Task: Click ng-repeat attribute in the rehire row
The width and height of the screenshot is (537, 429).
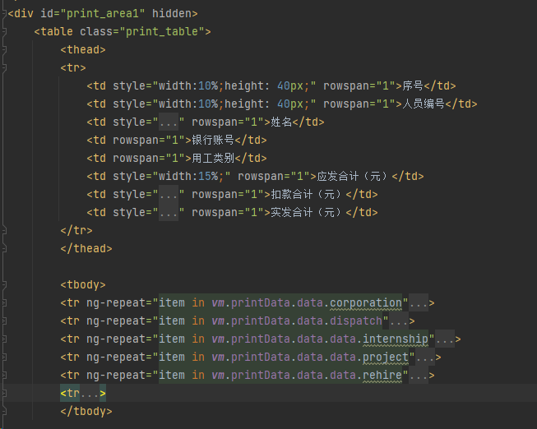Action: pos(116,376)
